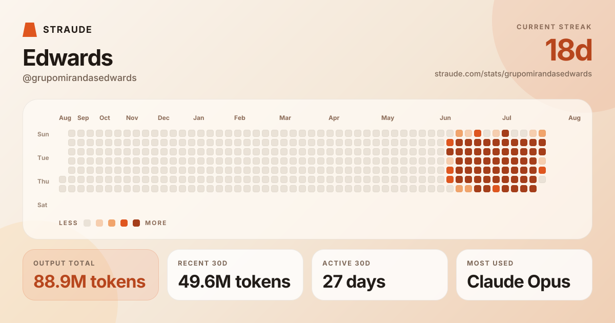
Task: Click the orange Straude logo icon
Action: click(x=30, y=30)
